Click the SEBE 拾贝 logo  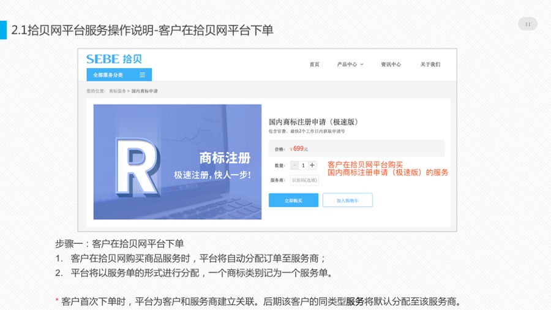click(x=114, y=59)
